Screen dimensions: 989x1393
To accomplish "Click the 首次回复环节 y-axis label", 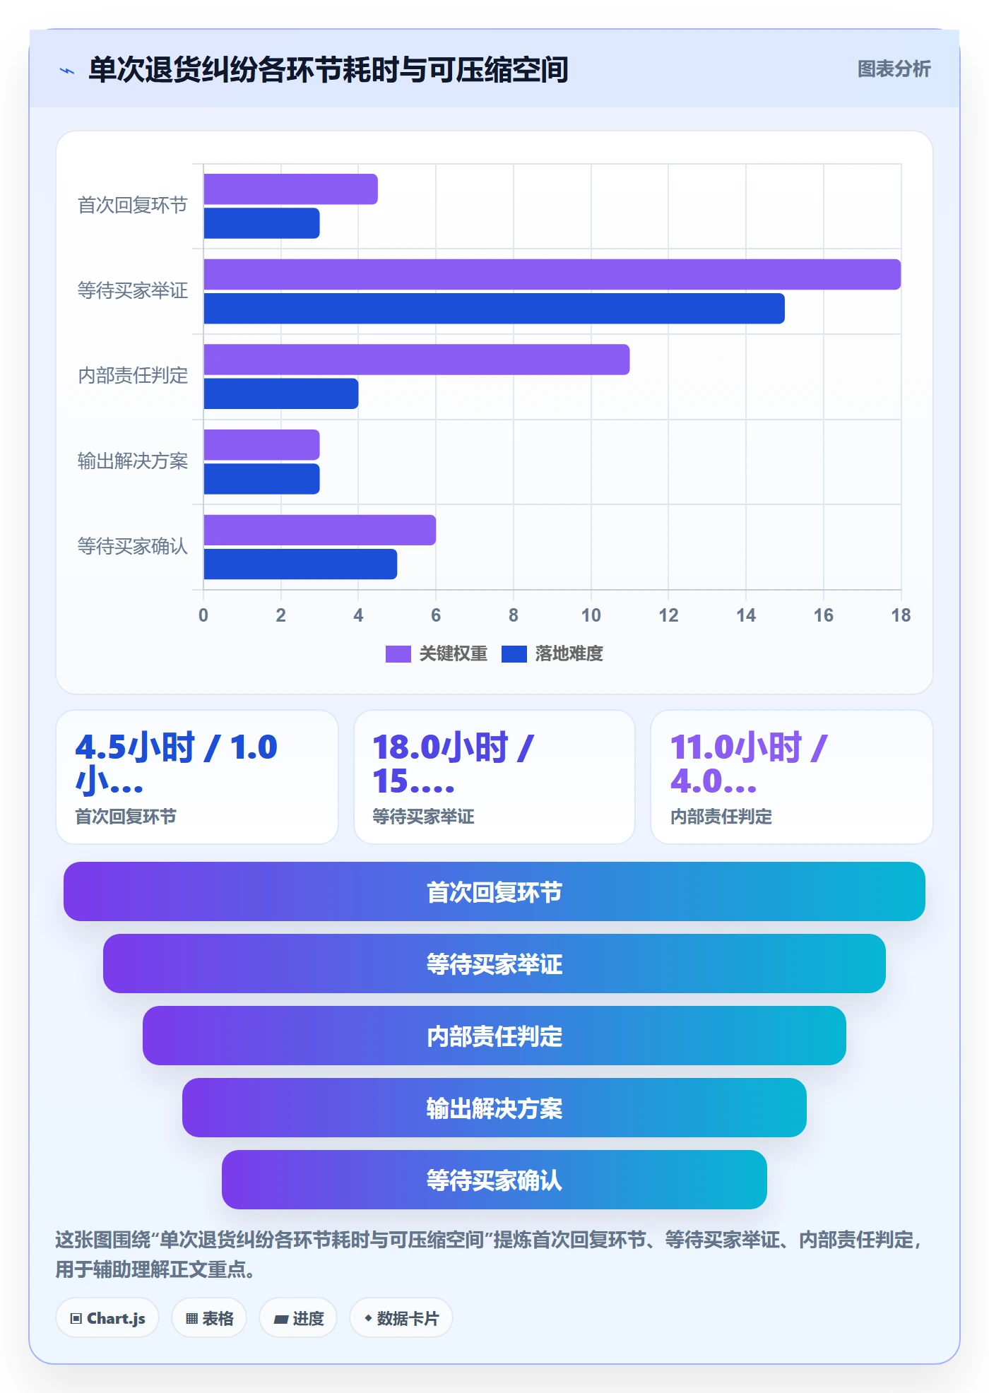I will [x=133, y=206].
